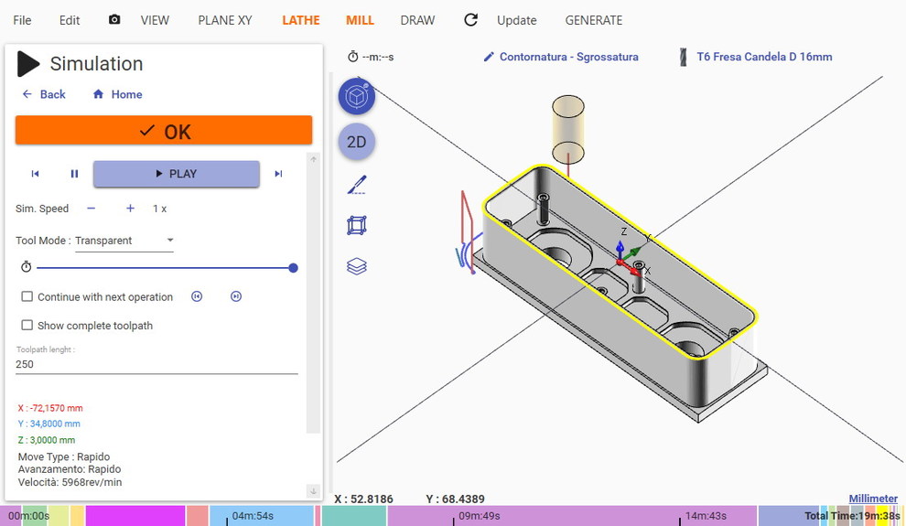906x526 pixels.
Task: Click the Update refresh icon
Action: (471, 19)
